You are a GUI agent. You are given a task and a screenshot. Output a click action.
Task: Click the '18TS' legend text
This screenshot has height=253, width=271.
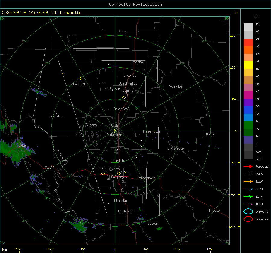click(259, 204)
